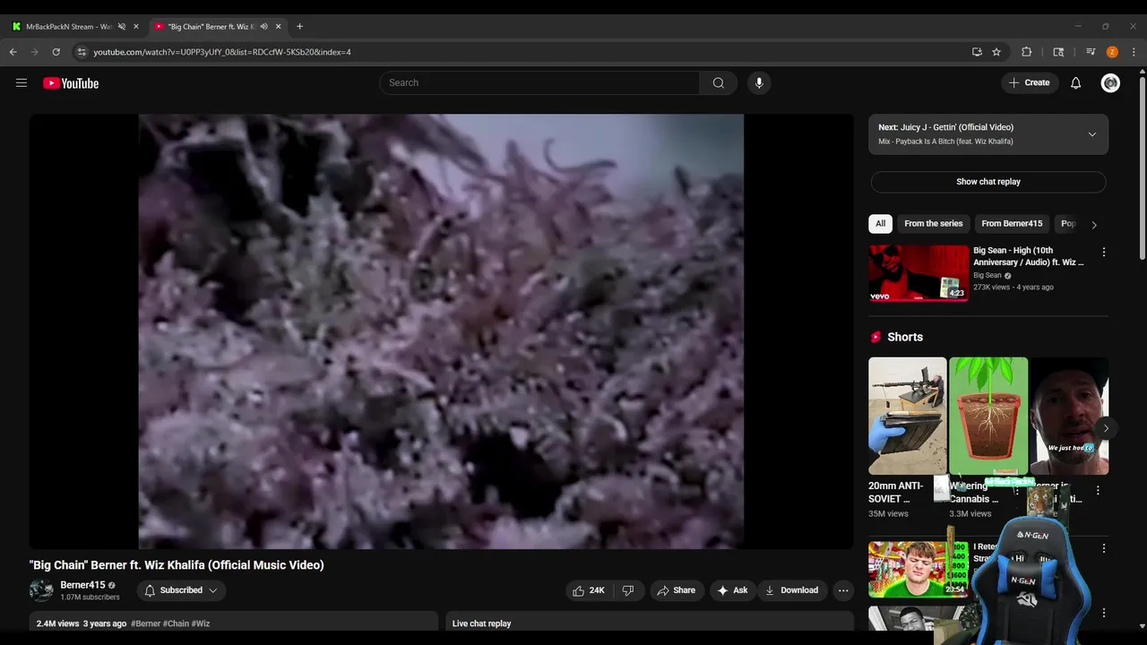Click the #Berner hashtag link

(145, 623)
